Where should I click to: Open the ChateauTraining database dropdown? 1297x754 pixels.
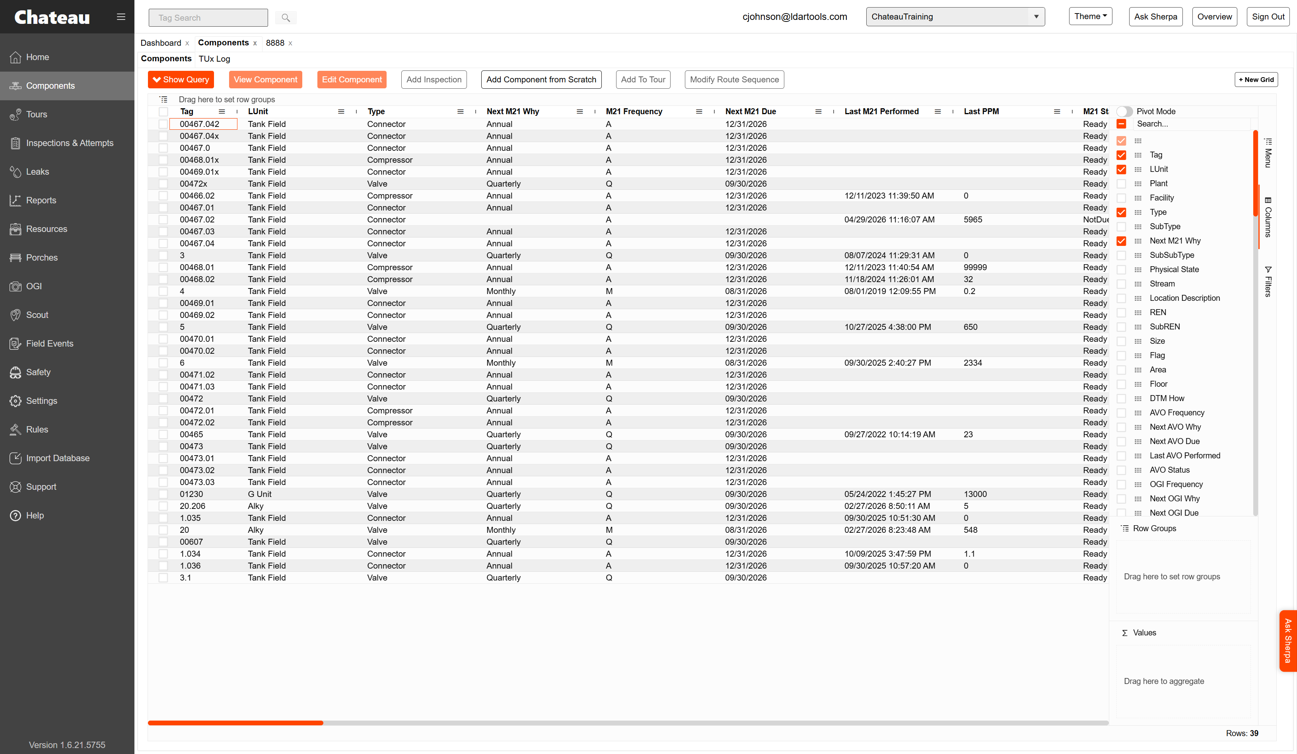click(x=955, y=16)
